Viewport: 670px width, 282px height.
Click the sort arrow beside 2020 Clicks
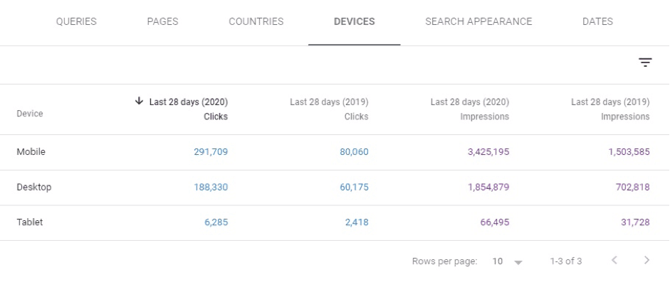tap(138, 102)
